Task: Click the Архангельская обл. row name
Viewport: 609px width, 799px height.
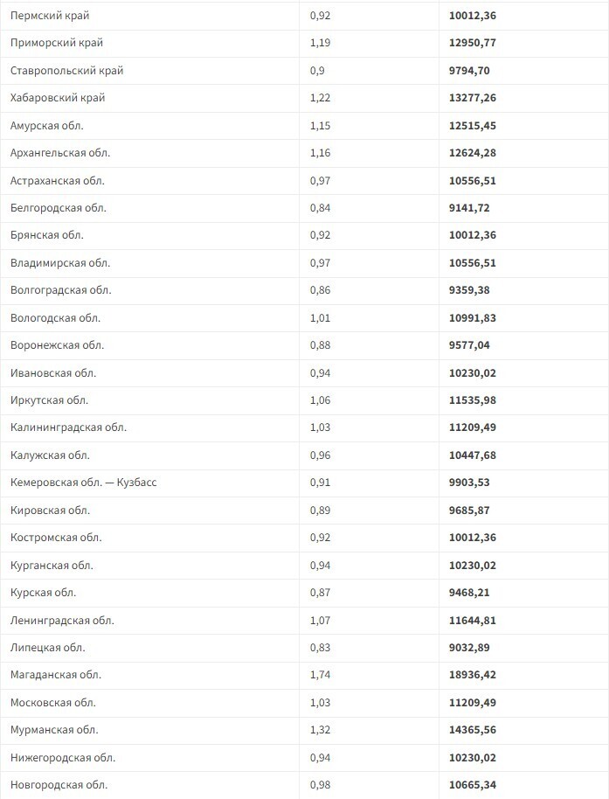Action: (x=60, y=153)
